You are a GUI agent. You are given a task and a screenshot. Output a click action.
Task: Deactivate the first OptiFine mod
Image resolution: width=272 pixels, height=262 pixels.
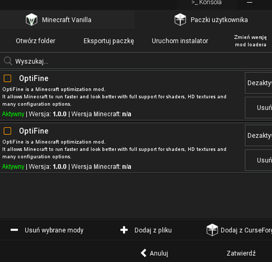click(258, 83)
